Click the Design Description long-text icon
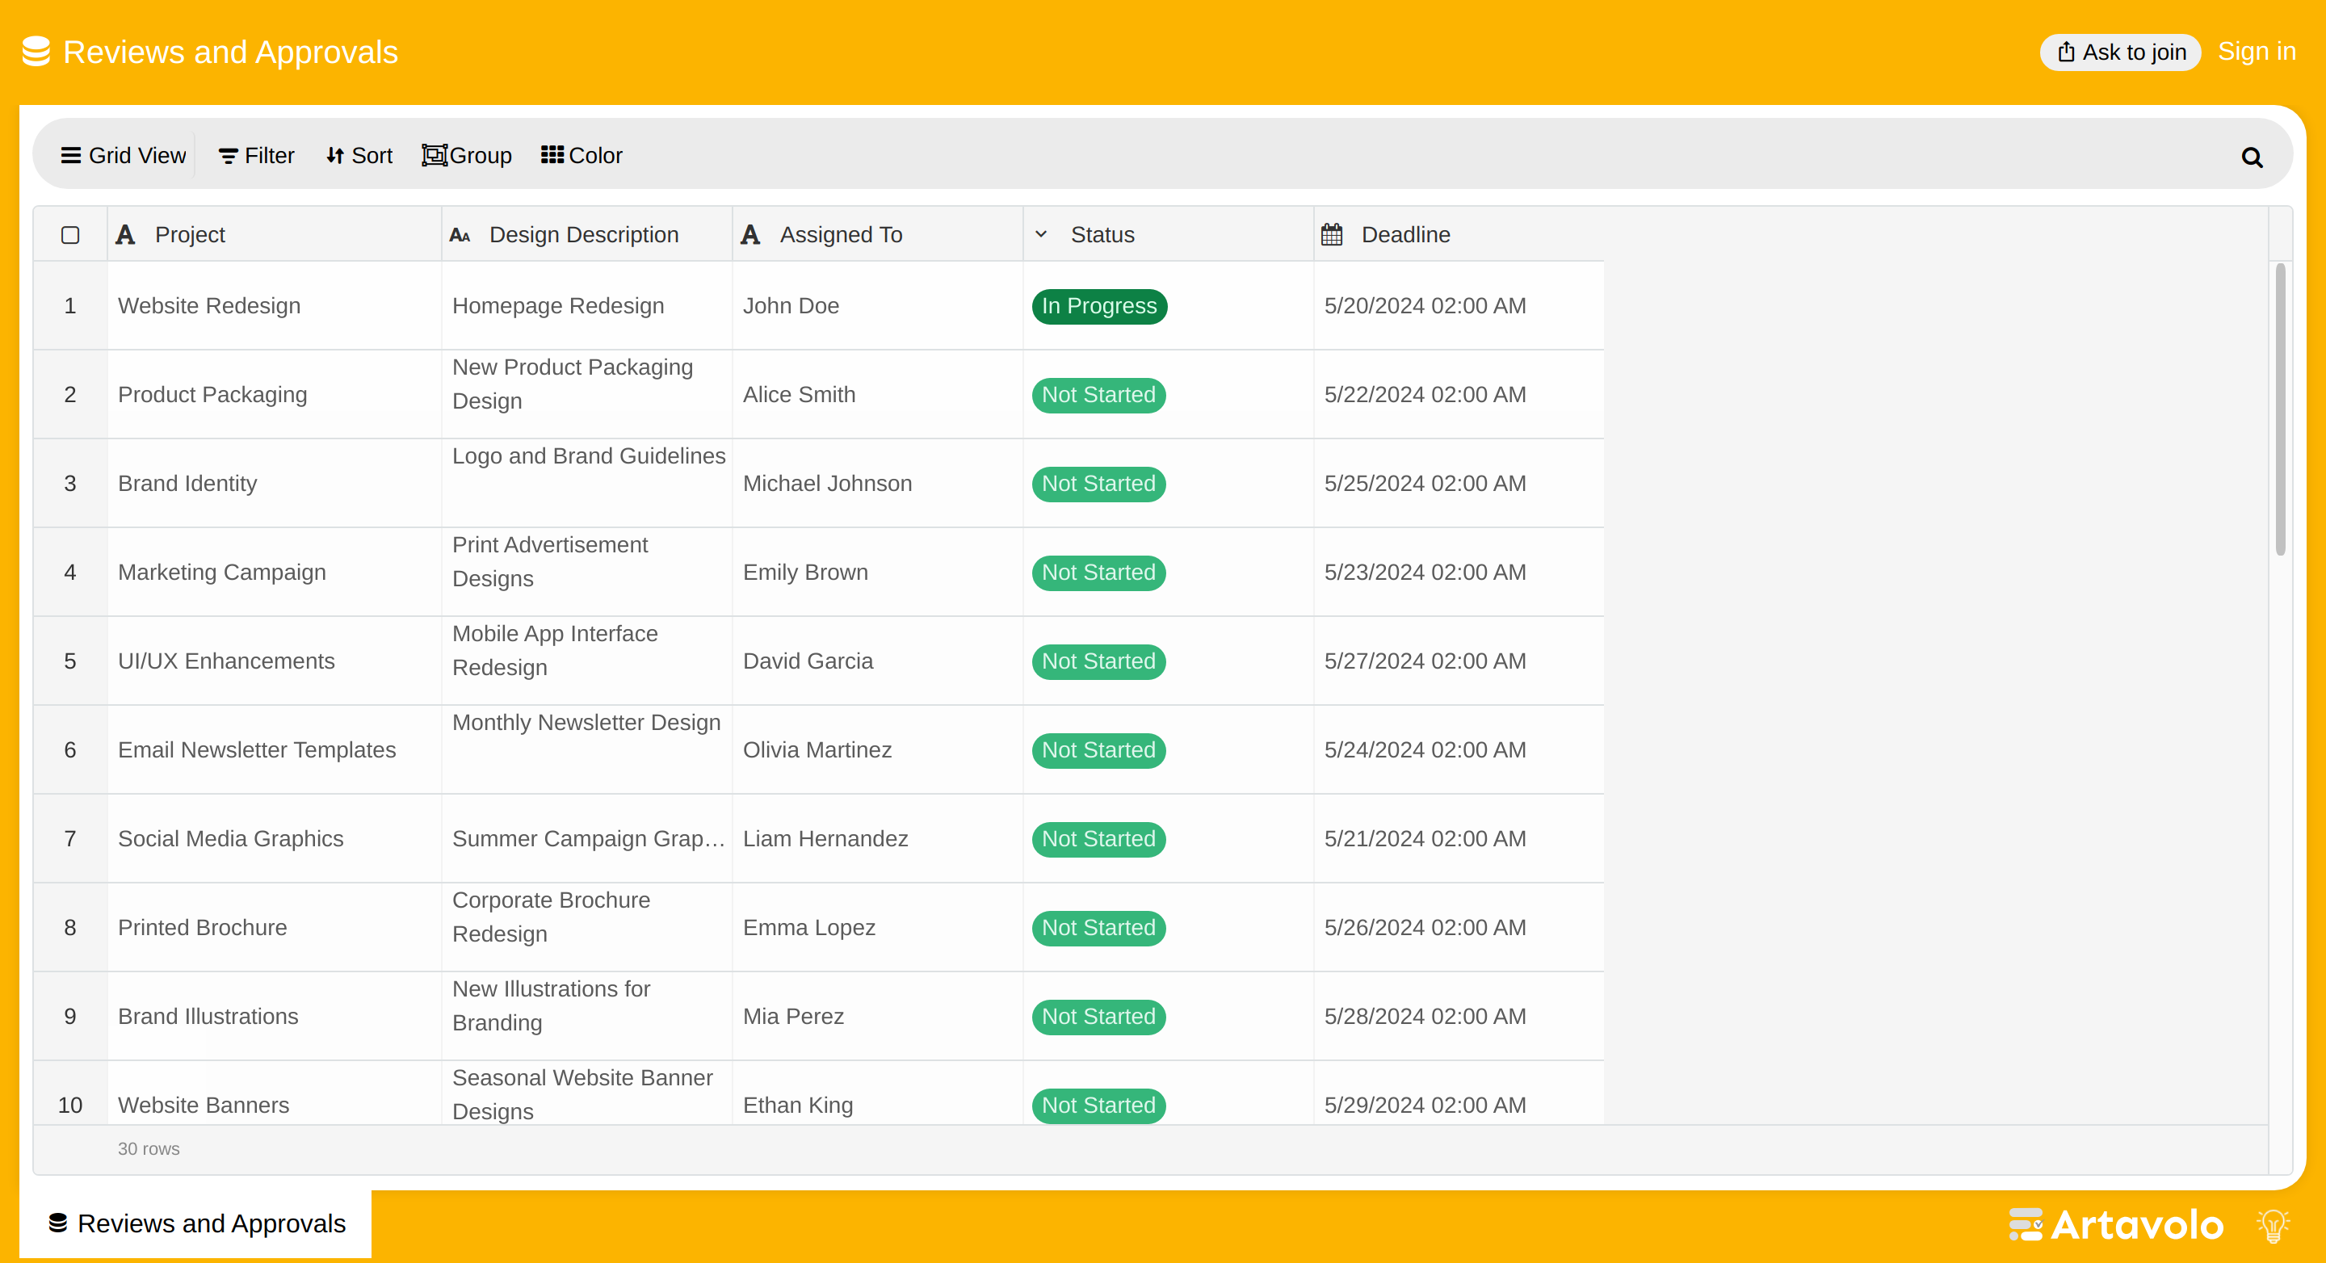 (x=460, y=235)
